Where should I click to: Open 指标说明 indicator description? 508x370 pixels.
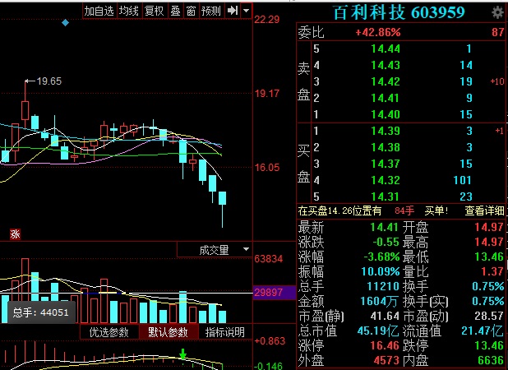225,333
